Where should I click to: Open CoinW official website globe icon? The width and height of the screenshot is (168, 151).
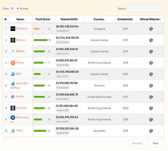pos(151,97)
